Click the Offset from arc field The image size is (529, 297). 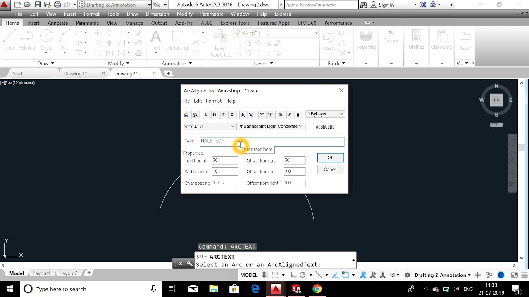(295, 160)
